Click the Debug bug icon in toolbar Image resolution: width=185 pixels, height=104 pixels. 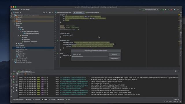coord(163,10)
